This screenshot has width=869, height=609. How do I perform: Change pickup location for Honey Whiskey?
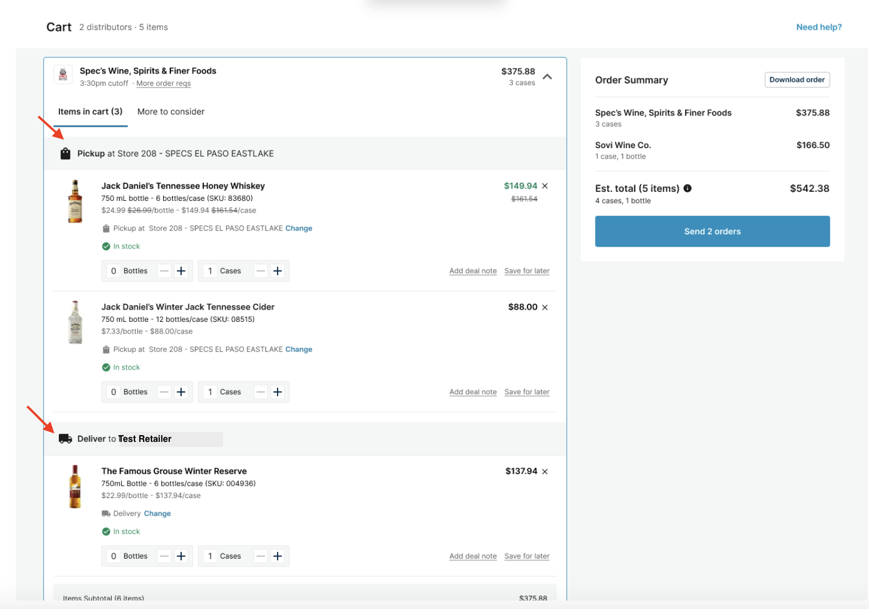point(299,228)
